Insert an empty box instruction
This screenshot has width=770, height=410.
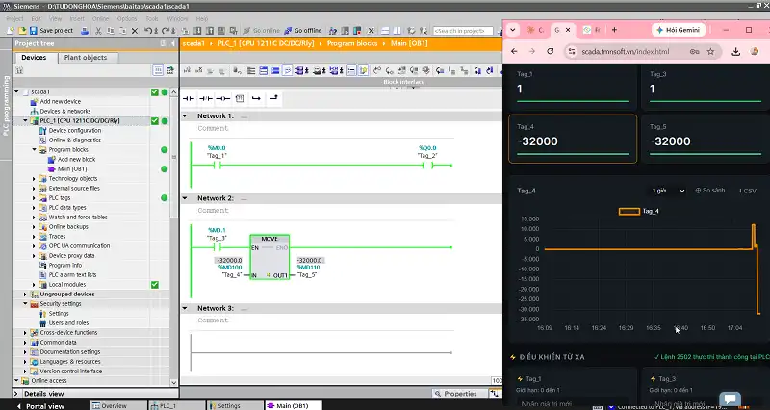tap(240, 99)
